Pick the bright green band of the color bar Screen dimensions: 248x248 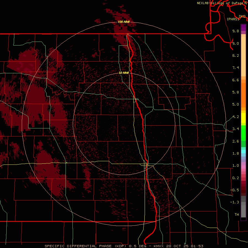(243, 133)
